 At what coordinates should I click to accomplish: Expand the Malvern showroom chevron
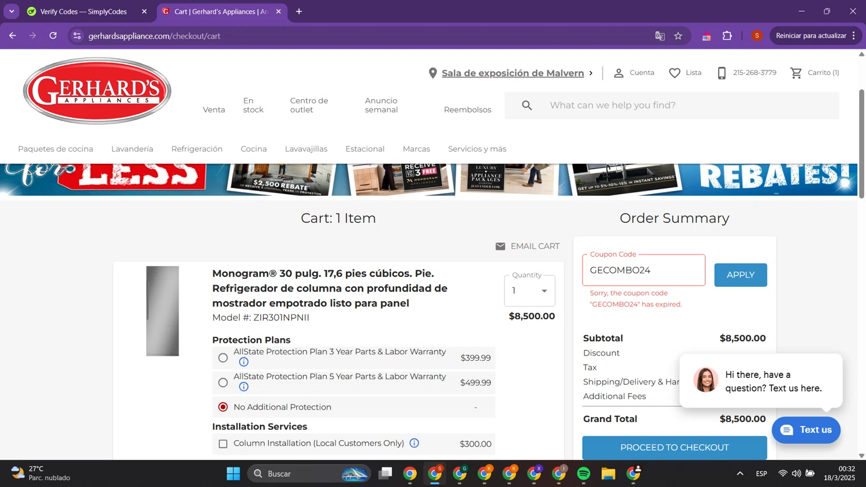(x=591, y=73)
